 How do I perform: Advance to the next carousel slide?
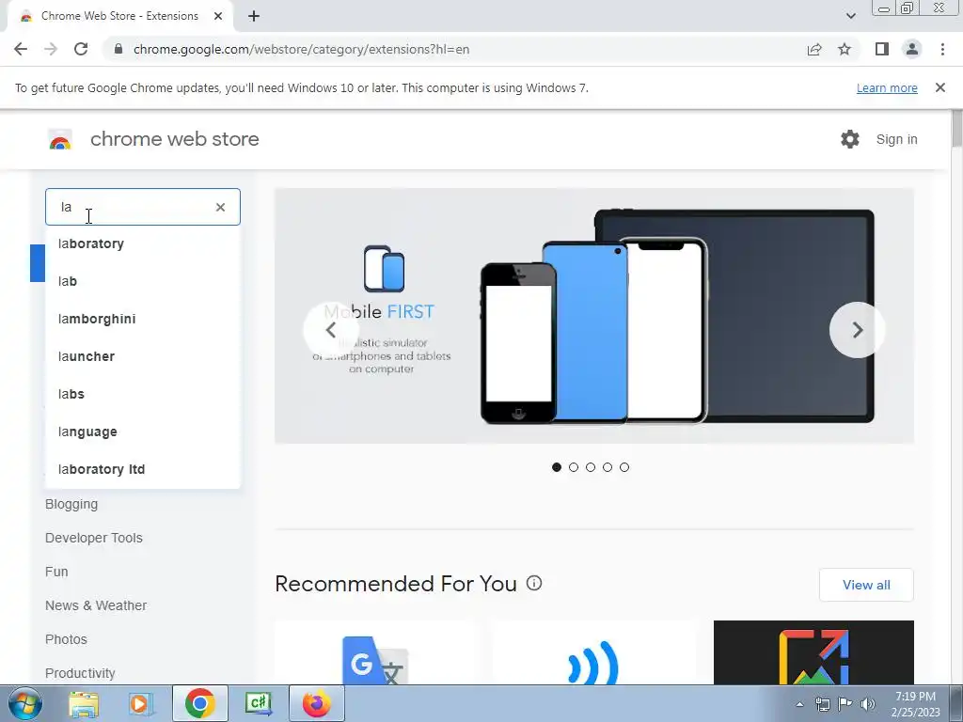(x=858, y=330)
